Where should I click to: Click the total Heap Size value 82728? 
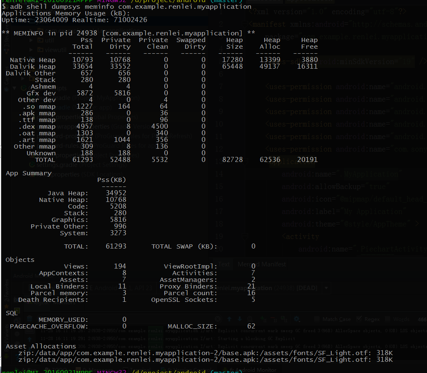pyautogui.click(x=232, y=160)
